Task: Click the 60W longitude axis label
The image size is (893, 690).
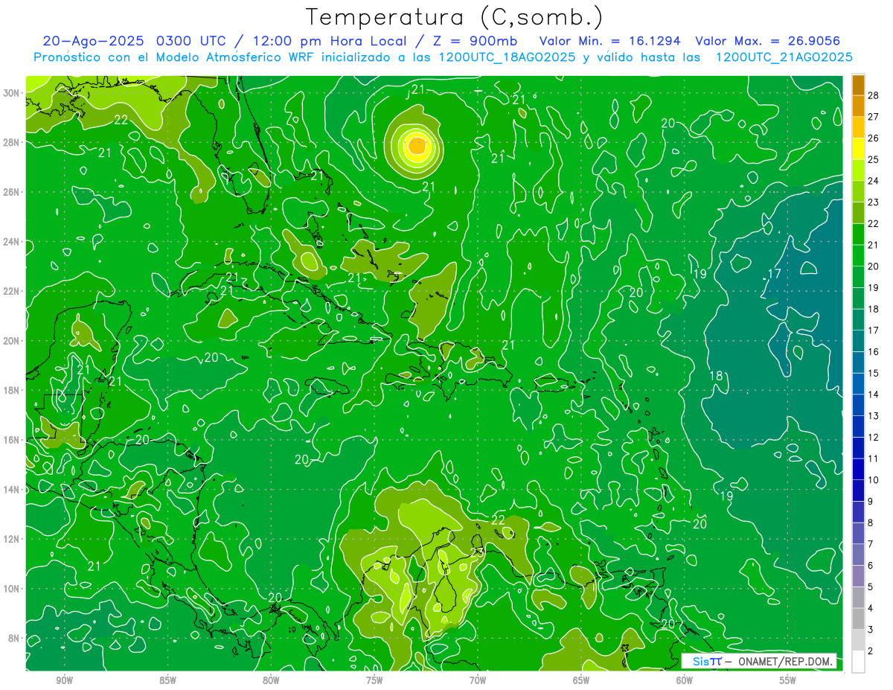Action: [x=685, y=680]
